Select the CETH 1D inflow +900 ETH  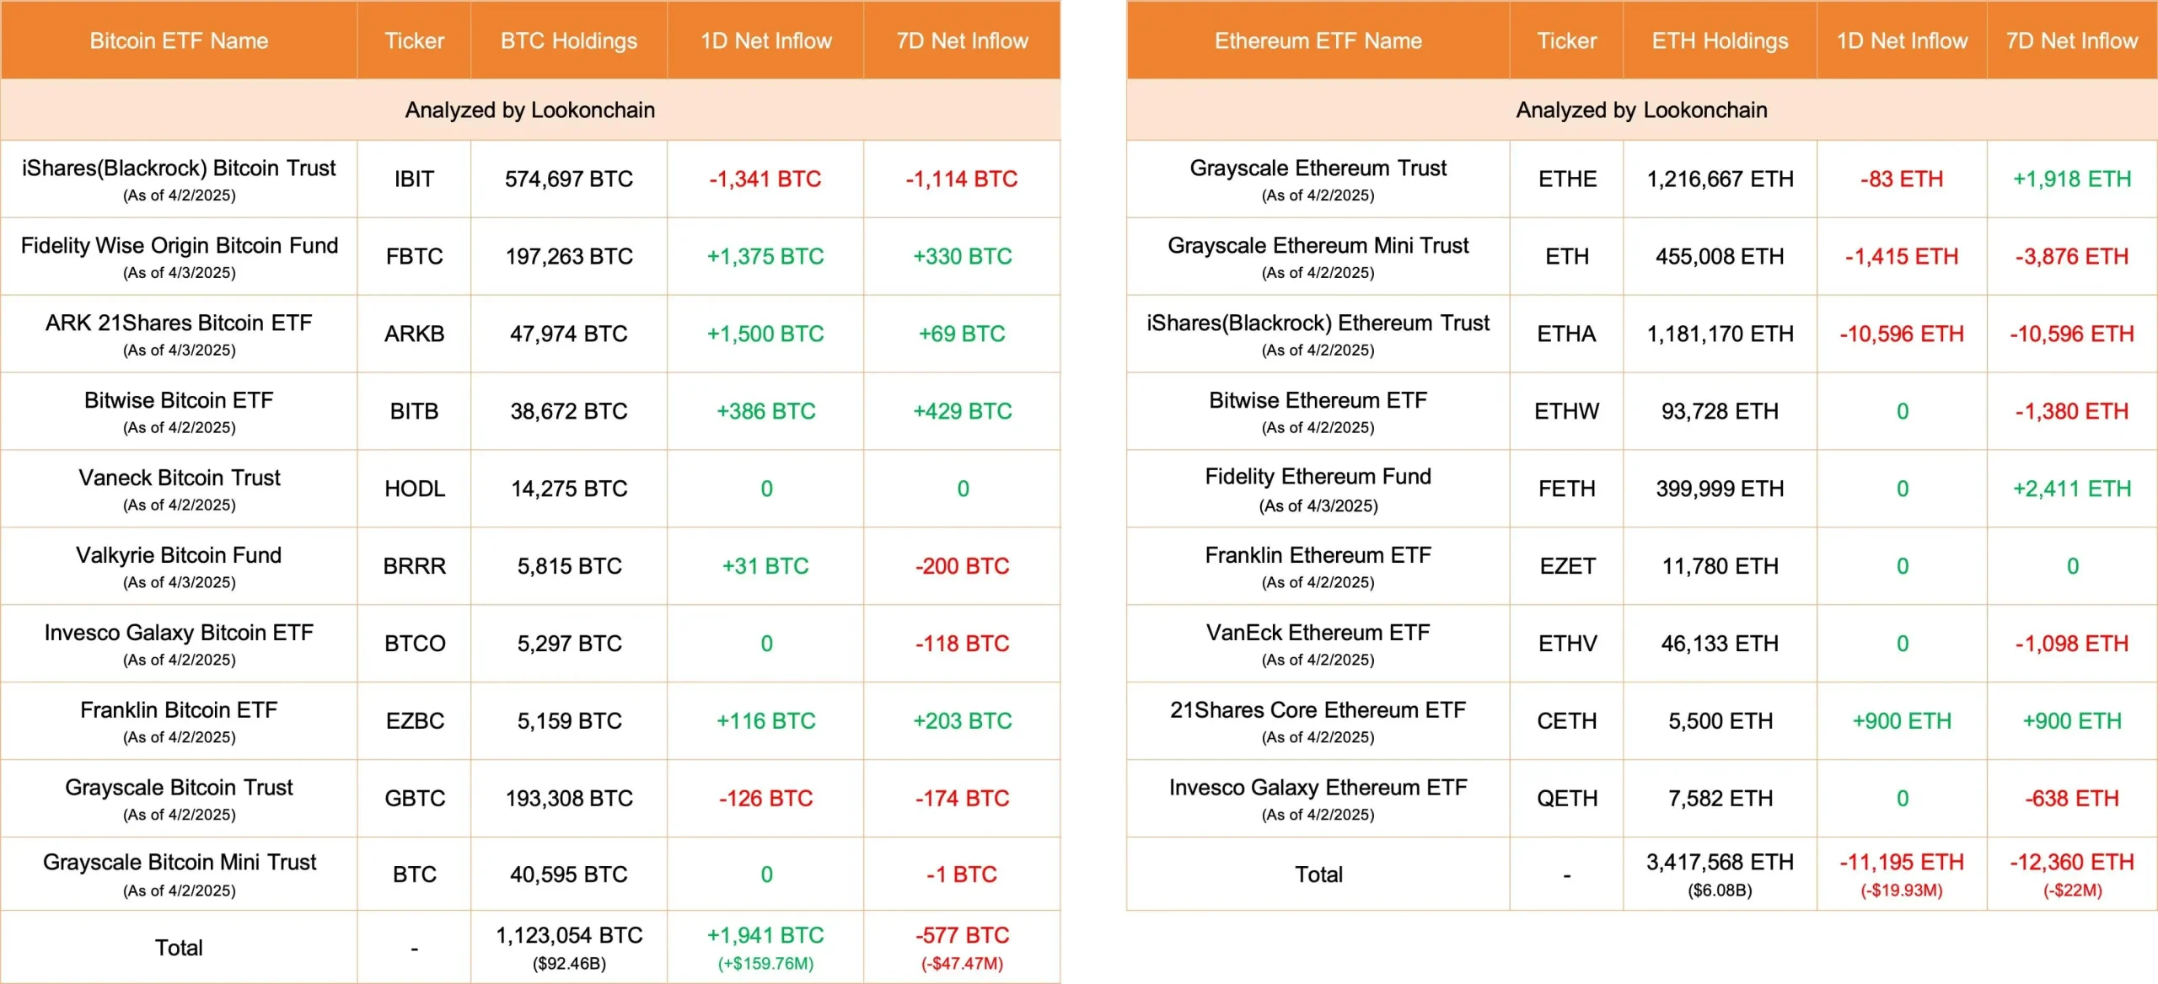(1902, 721)
